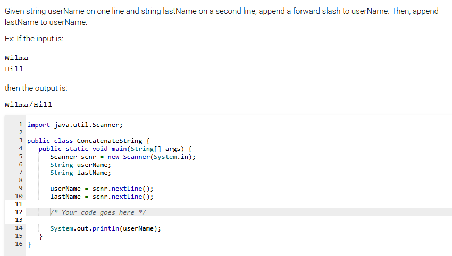
Task: Click the 'public static void main' line
Action: click(115, 149)
